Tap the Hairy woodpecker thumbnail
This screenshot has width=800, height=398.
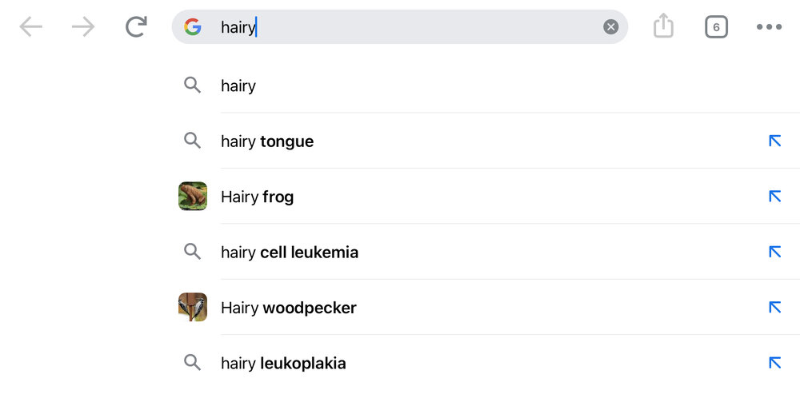coord(193,308)
